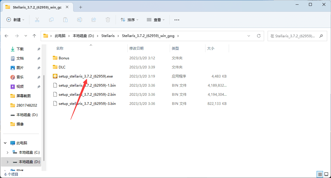Select 此电脑 in navigation tree
Viewport: 331px width, 178px height.
coord(22,143)
